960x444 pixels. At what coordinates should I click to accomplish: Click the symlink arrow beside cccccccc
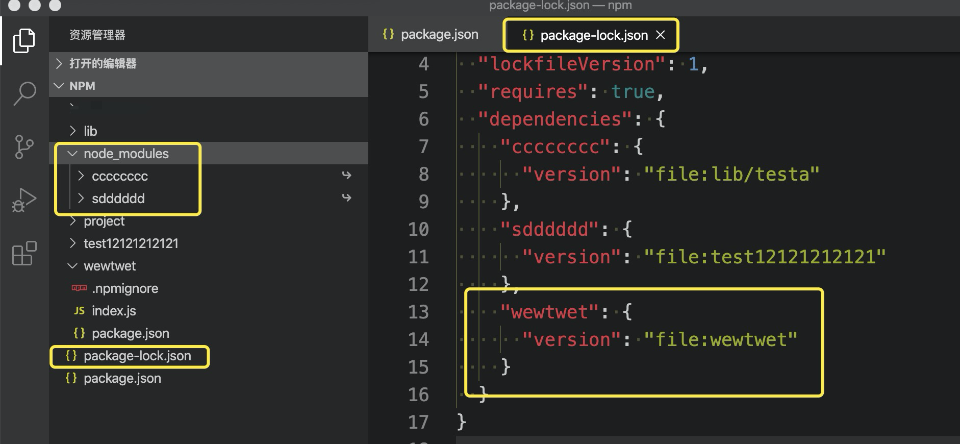347,176
